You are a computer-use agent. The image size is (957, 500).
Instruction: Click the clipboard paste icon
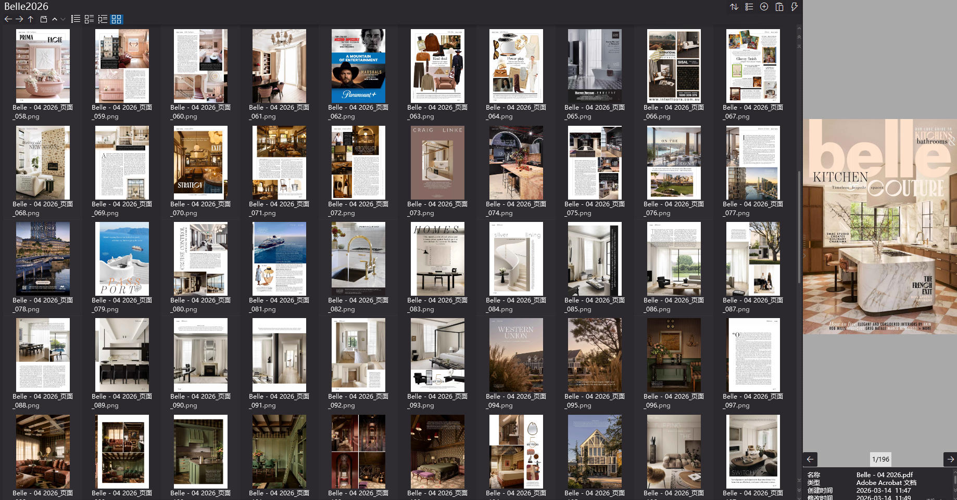coord(779,7)
